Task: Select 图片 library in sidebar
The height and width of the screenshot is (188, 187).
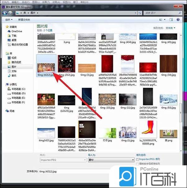Action: [x=12, y=67]
